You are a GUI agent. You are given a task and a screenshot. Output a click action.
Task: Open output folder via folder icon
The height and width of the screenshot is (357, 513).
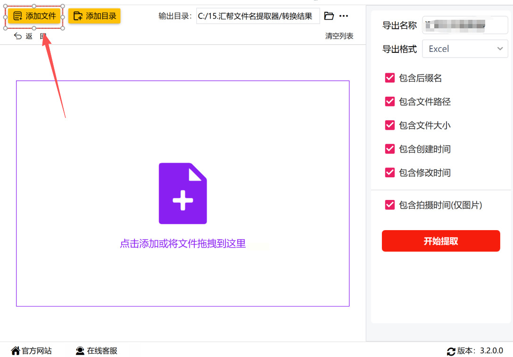(329, 16)
